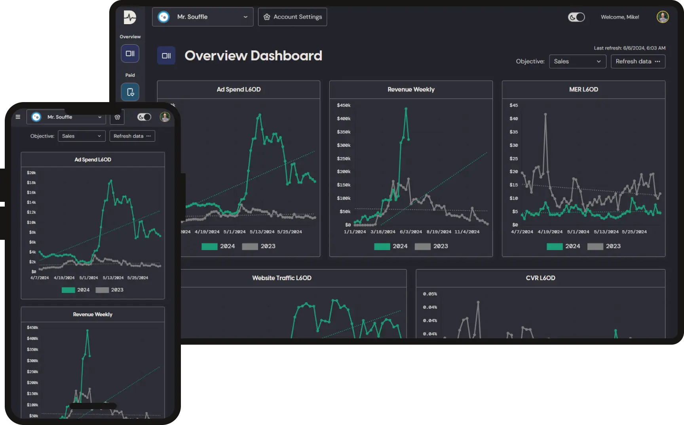Screen dimensions: 684x425
Task: Click the CVR L6OD chart title
Action: click(540, 278)
